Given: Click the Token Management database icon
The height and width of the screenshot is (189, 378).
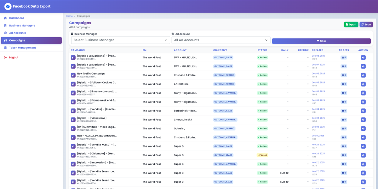Looking at the screenshot, I should [6, 48].
